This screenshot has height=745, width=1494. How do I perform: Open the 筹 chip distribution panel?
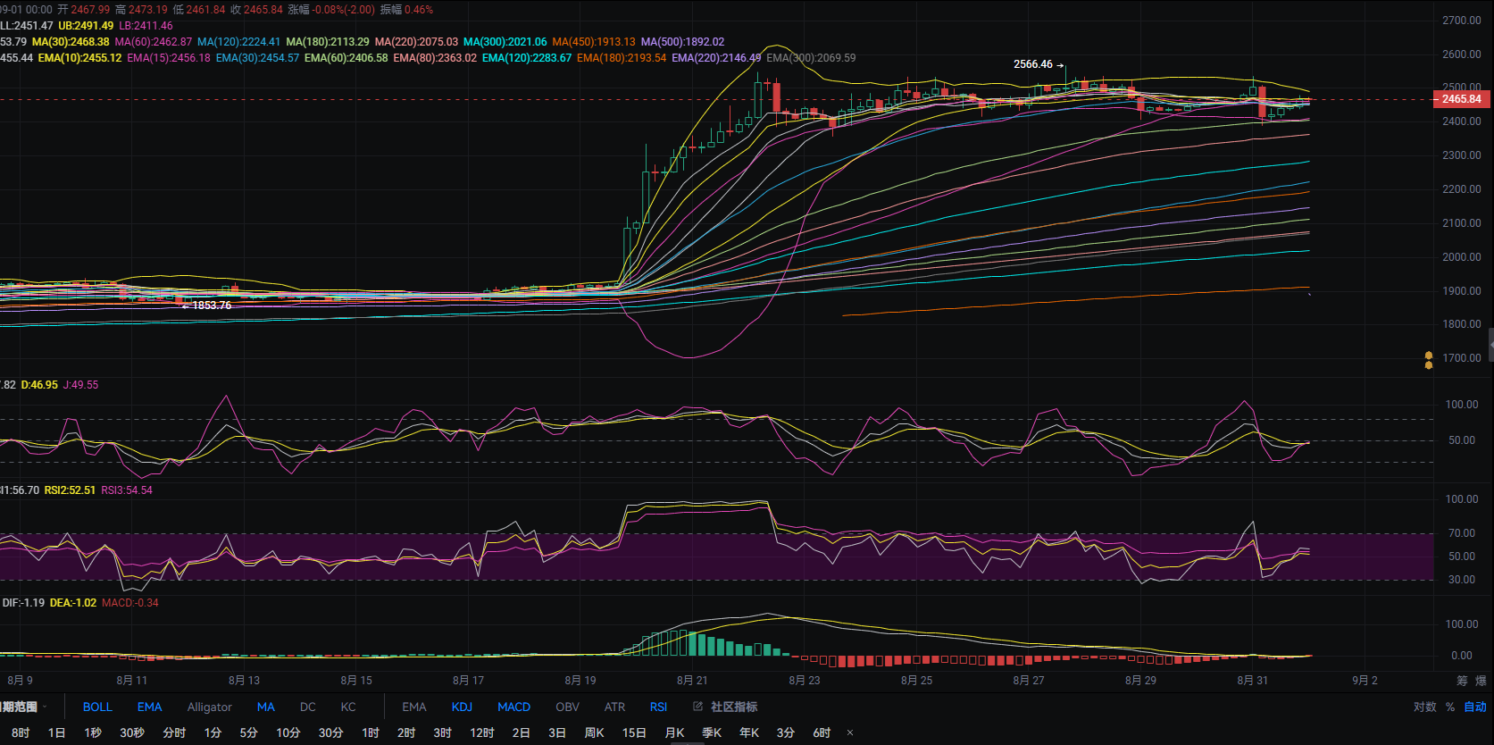tap(1462, 681)
